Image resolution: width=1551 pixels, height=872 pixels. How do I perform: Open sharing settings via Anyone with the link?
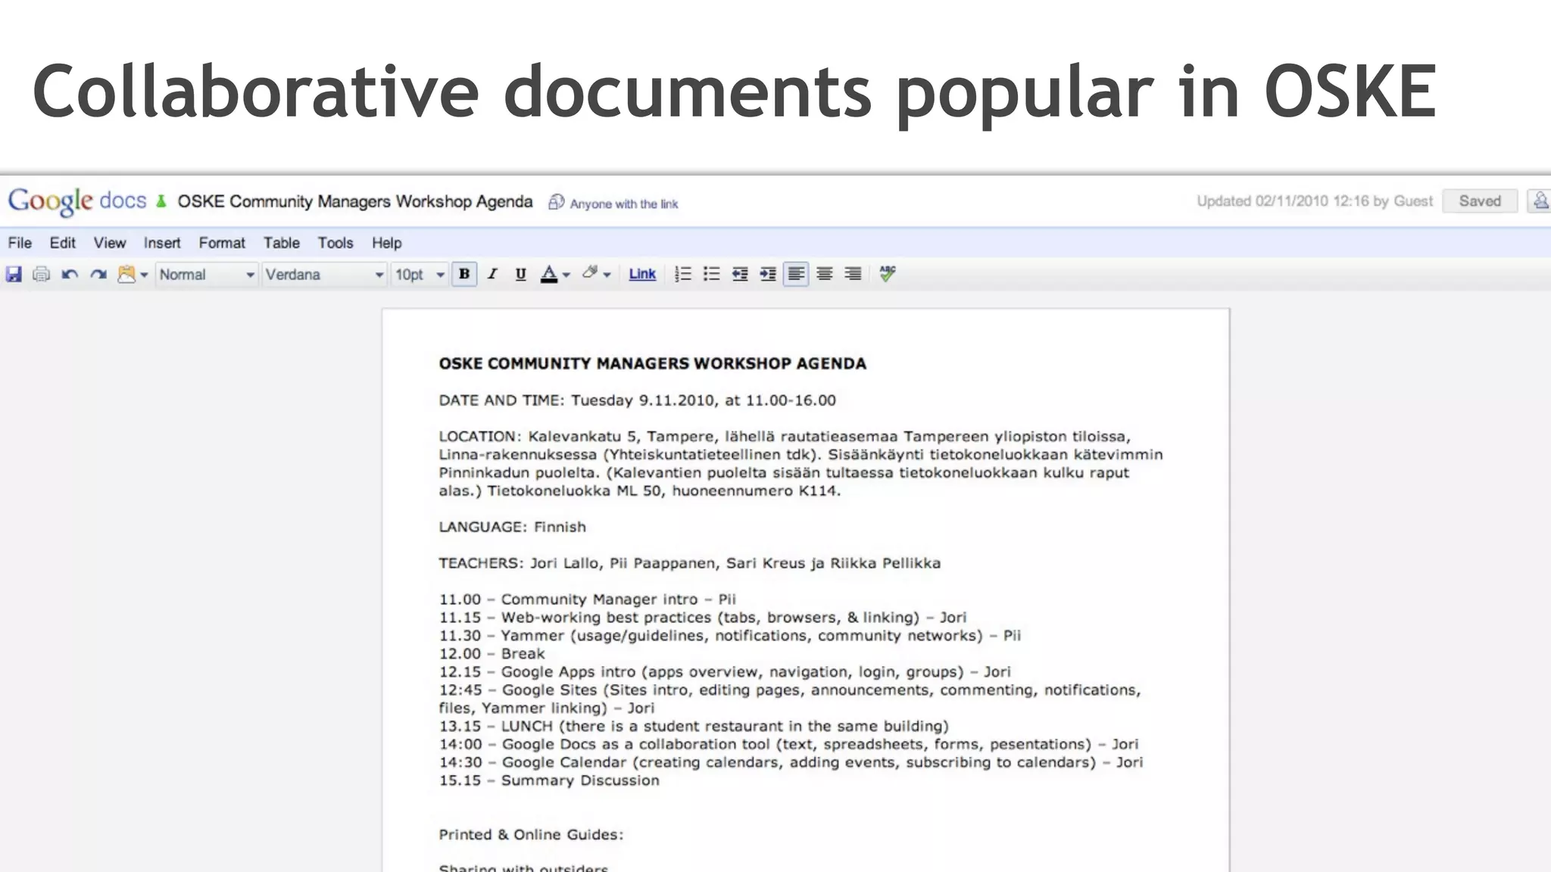click(x=624, y=204)
